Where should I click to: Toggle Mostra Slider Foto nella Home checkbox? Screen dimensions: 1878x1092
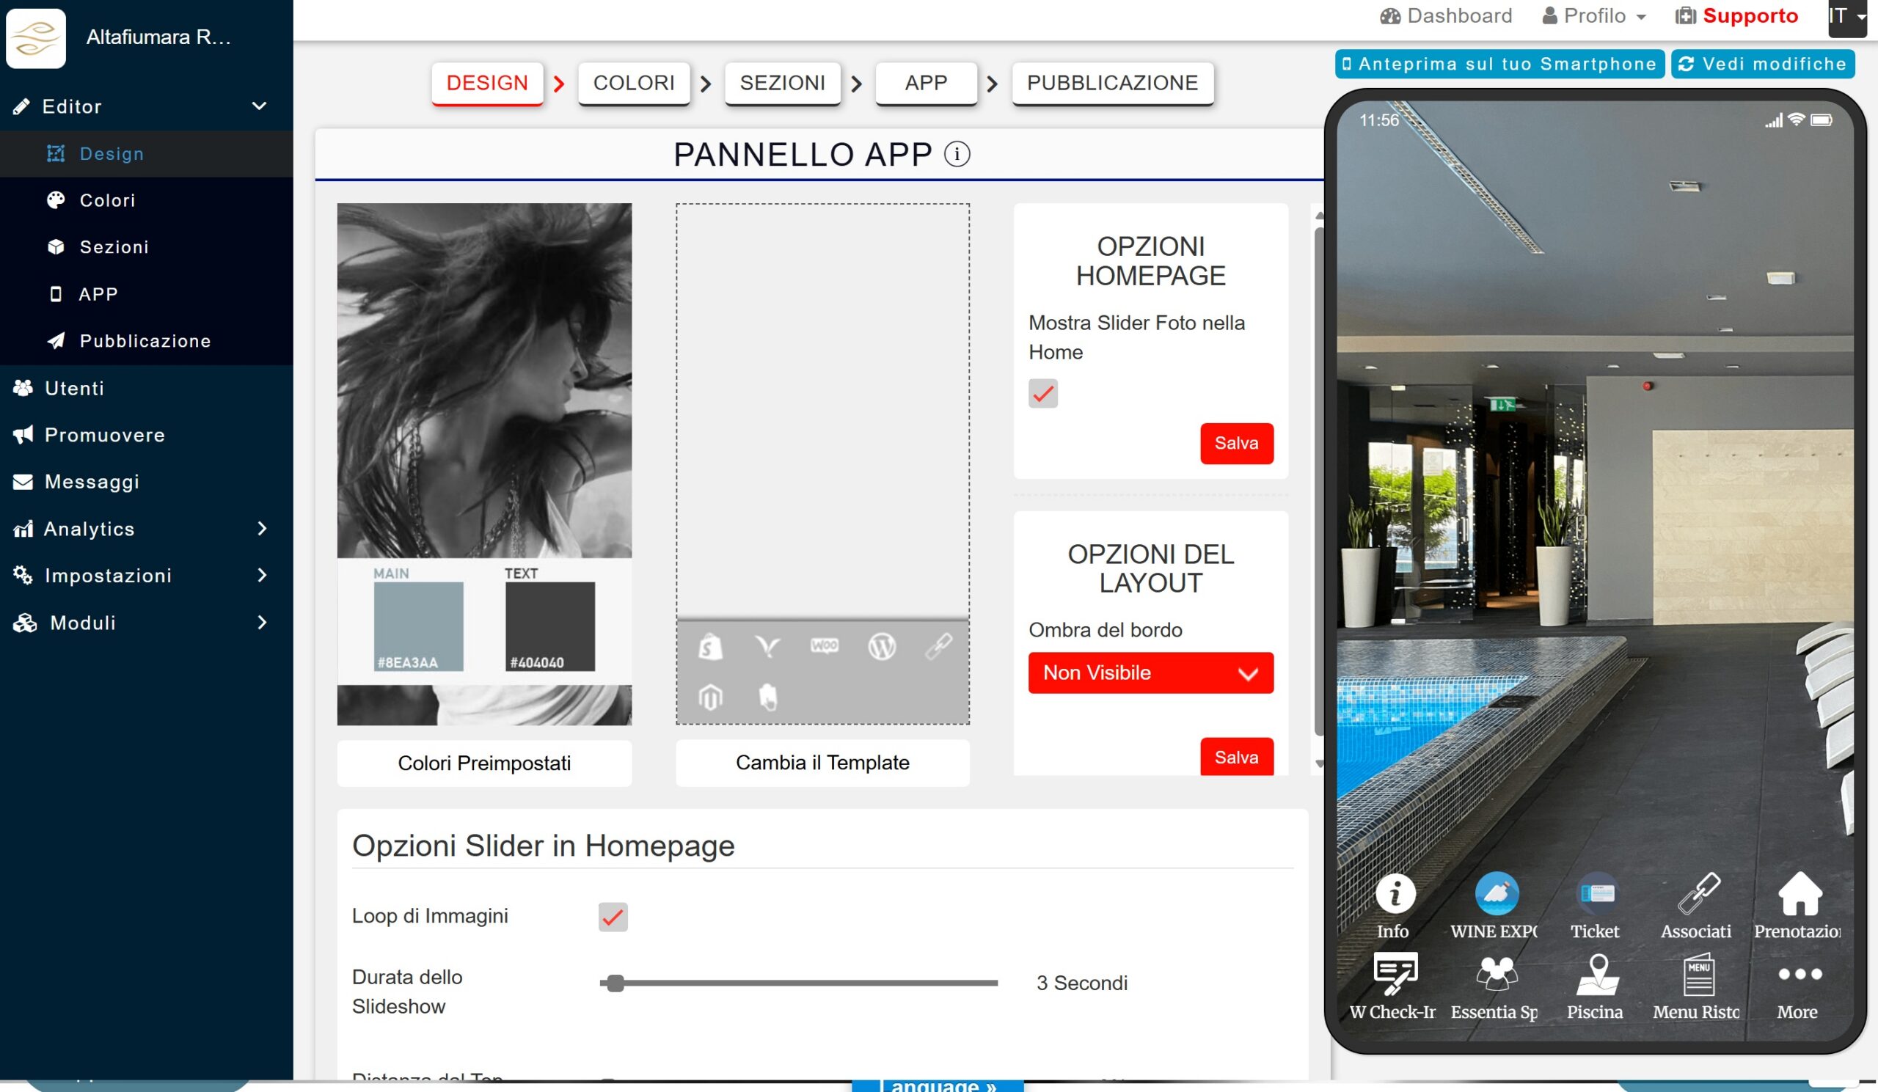point(1042,393)
